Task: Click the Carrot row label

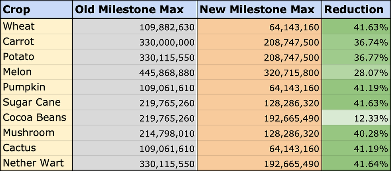Action: [36, 41]
